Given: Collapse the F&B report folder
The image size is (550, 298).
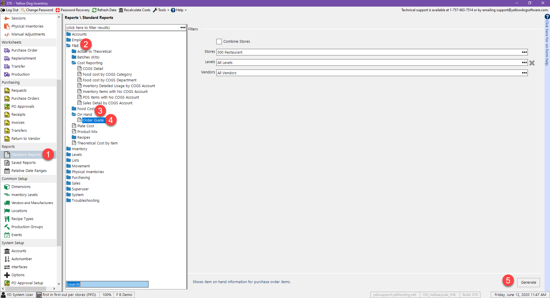Looking at the screenshot, I should (x=68, y=46).
